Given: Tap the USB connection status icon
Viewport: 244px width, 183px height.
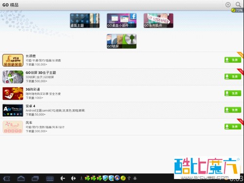Looking at the screenshot, I should 129,178.
